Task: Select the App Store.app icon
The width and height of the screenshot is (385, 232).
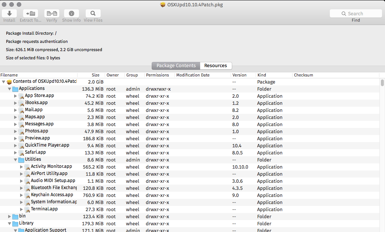Action: [21, 96]
